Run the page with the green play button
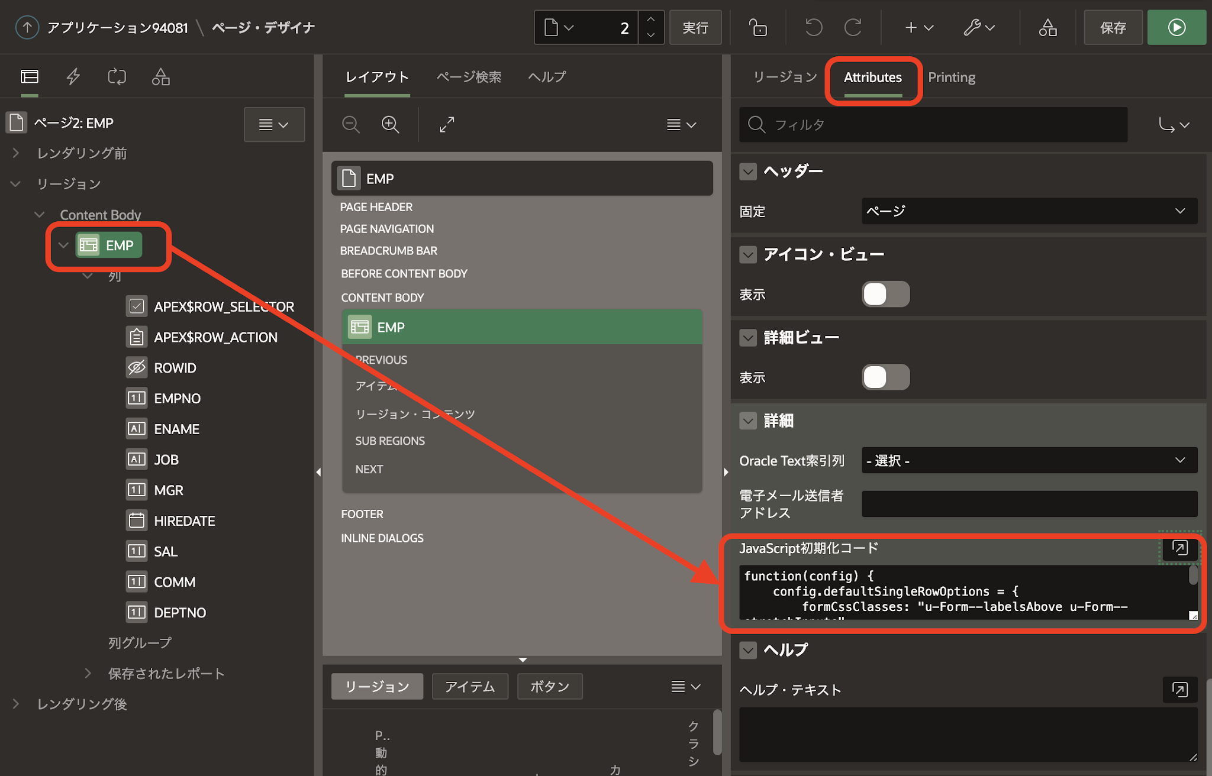 tap(1176, 28)
